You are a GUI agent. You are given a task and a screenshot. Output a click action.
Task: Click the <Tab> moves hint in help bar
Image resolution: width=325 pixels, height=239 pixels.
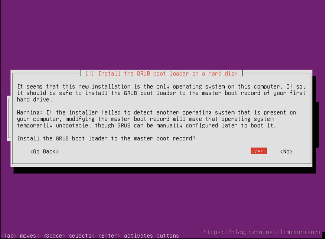[20, 236]
